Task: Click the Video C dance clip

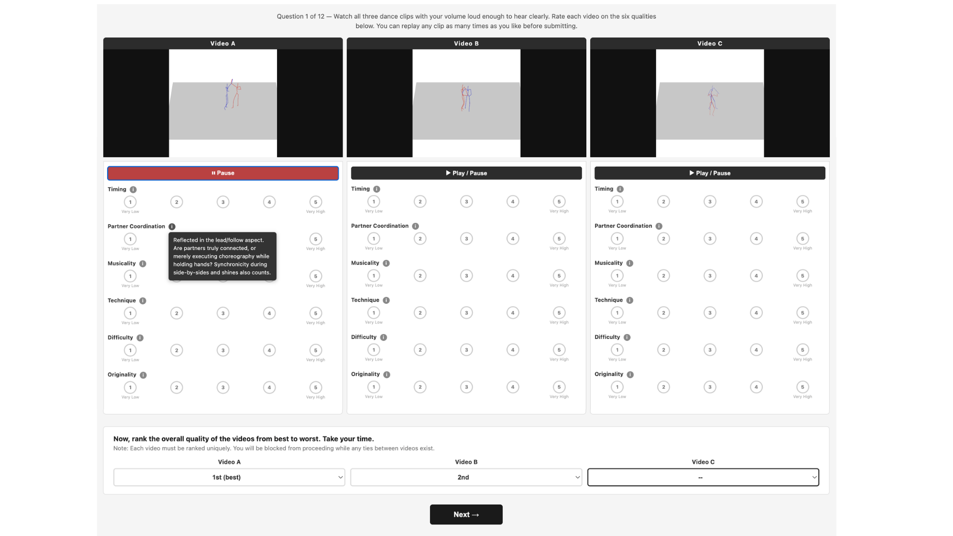Action: coord(710,103)
